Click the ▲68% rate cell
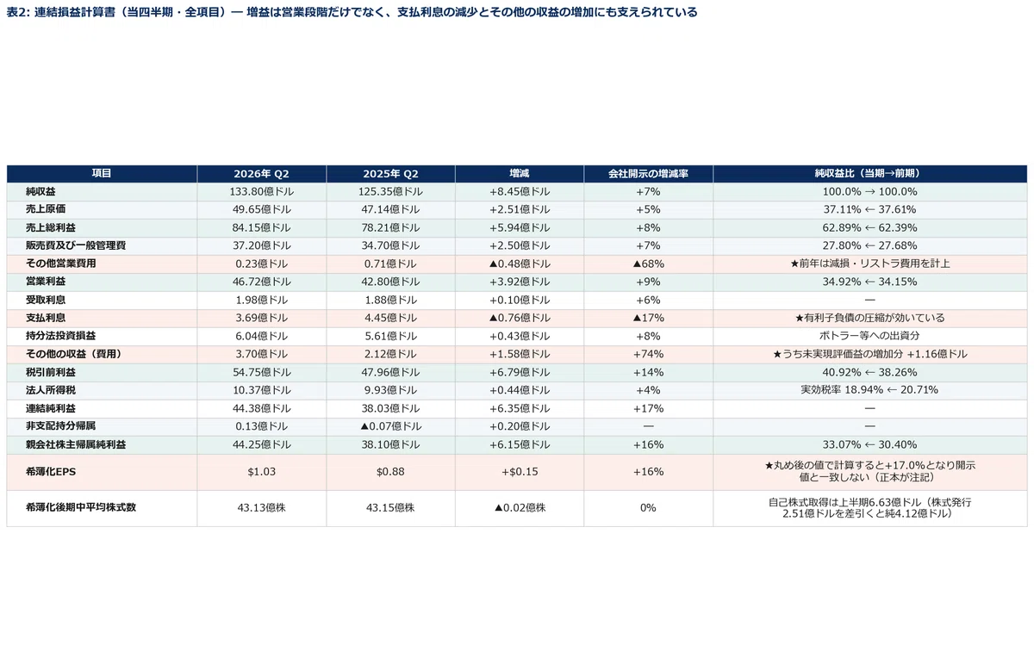 (x=648, y=264)
